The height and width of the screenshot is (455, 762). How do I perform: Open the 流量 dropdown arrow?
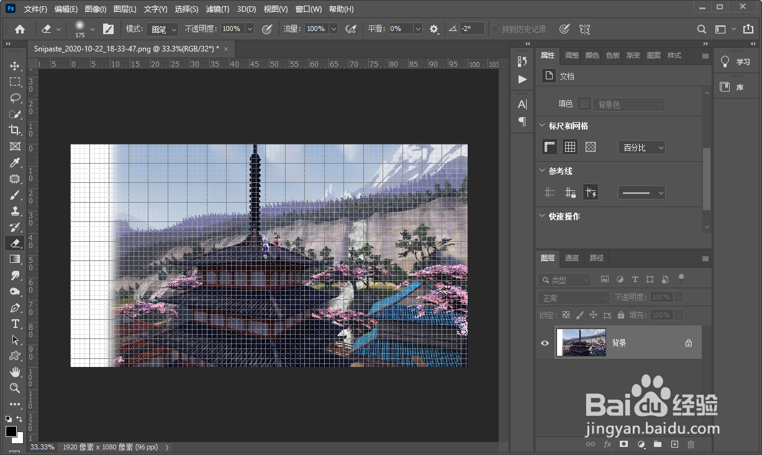[x=333, y=29]
